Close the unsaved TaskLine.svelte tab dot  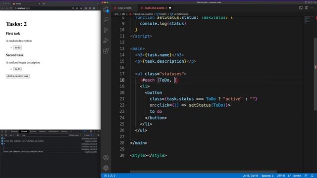[170, 8]
